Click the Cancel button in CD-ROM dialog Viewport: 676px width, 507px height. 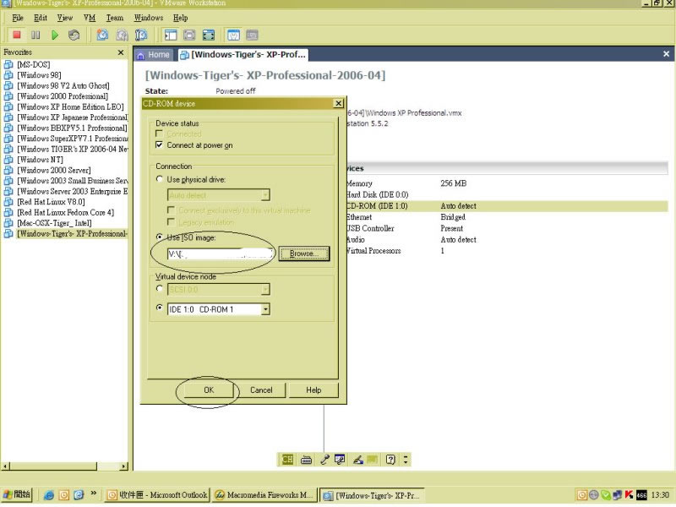261,390
